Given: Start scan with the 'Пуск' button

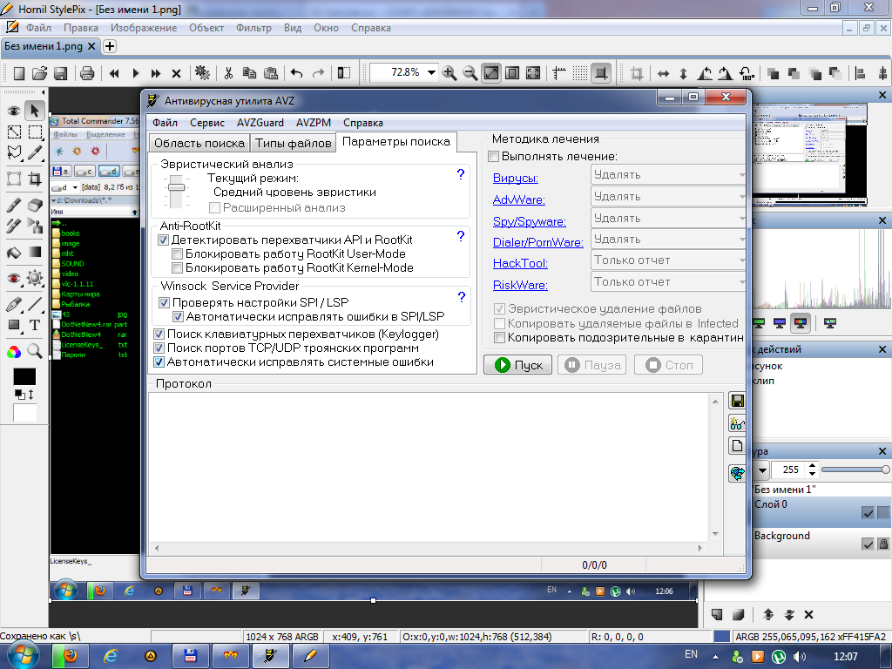Looking at the screenshot, I should [517, 365].
